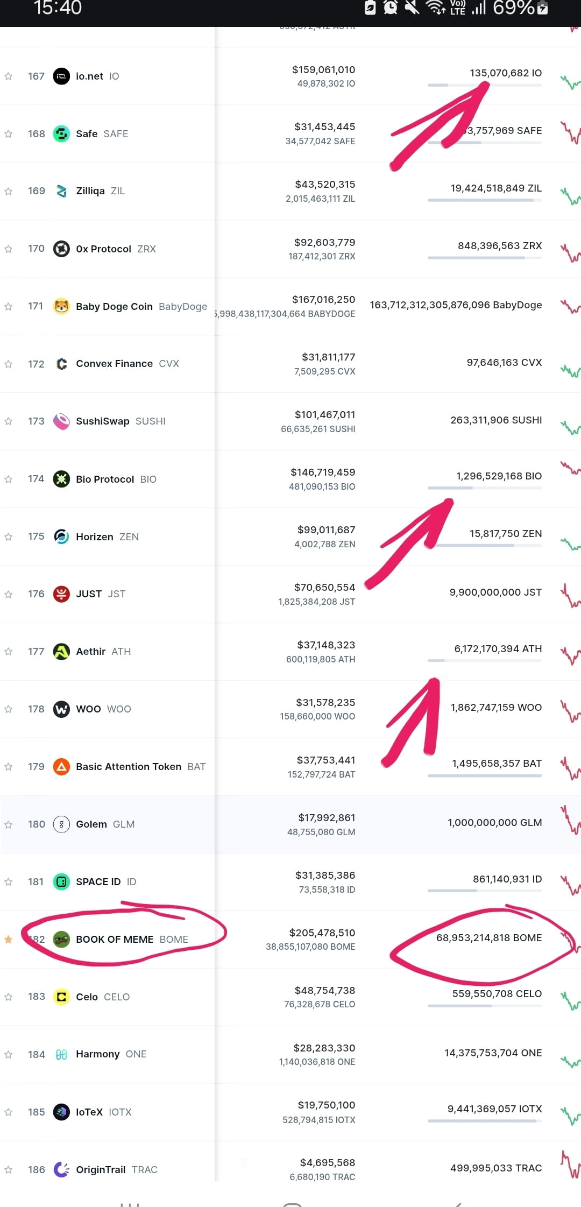Star Horizen to add to watchlist
The height and width of the screenshot is (1207, 581).
[8, 537]
